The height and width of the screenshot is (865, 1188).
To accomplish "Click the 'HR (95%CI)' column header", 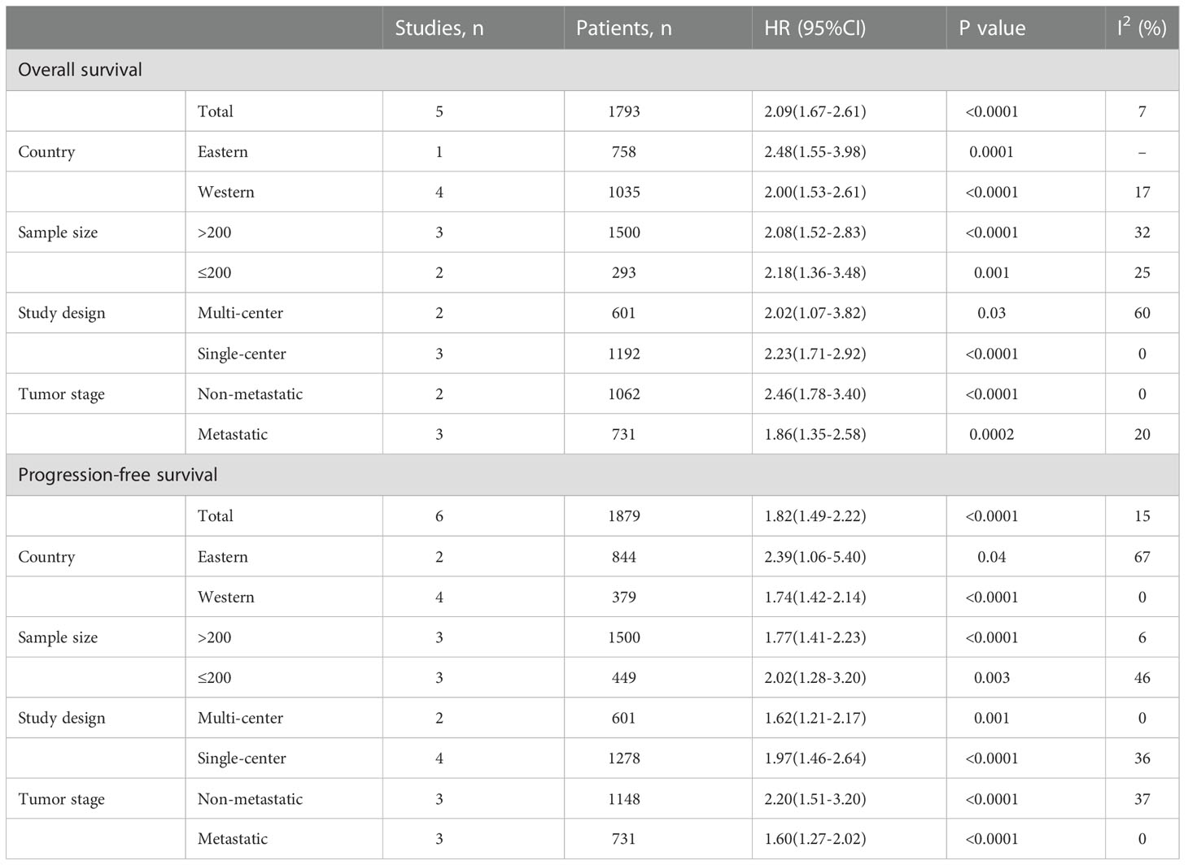I will pos(815,28).
